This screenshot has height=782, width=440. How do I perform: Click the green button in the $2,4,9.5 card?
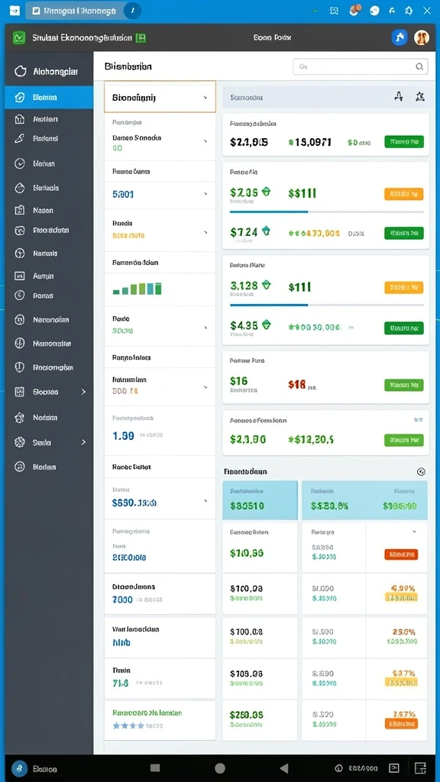click(404, 142)
